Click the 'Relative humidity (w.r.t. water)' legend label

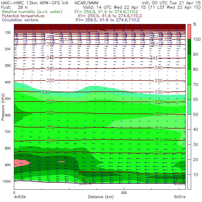click(32, 12)
